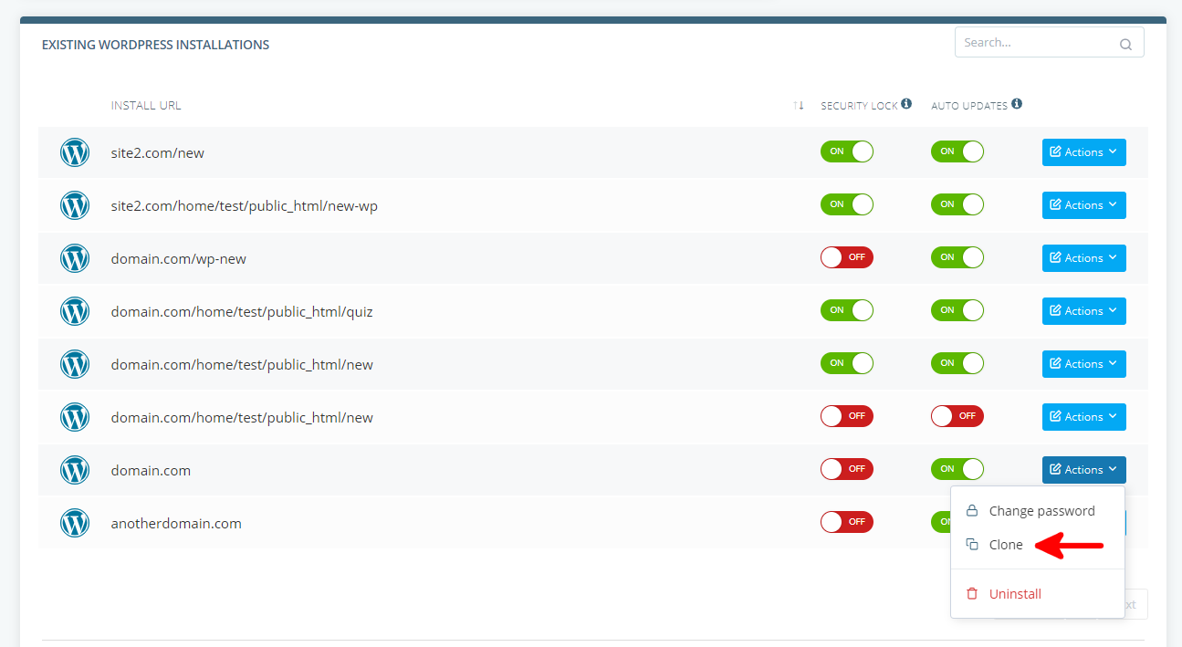
Task: Enable security lock for domain.com/wp-new
Action: pyautogui.click(x=846, y=257)
